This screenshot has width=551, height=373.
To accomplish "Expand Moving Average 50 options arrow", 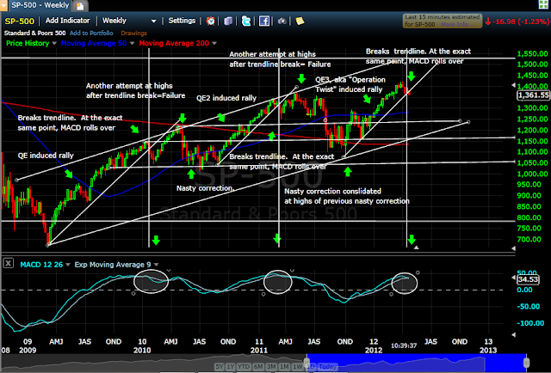I will [x=132, y=43].
